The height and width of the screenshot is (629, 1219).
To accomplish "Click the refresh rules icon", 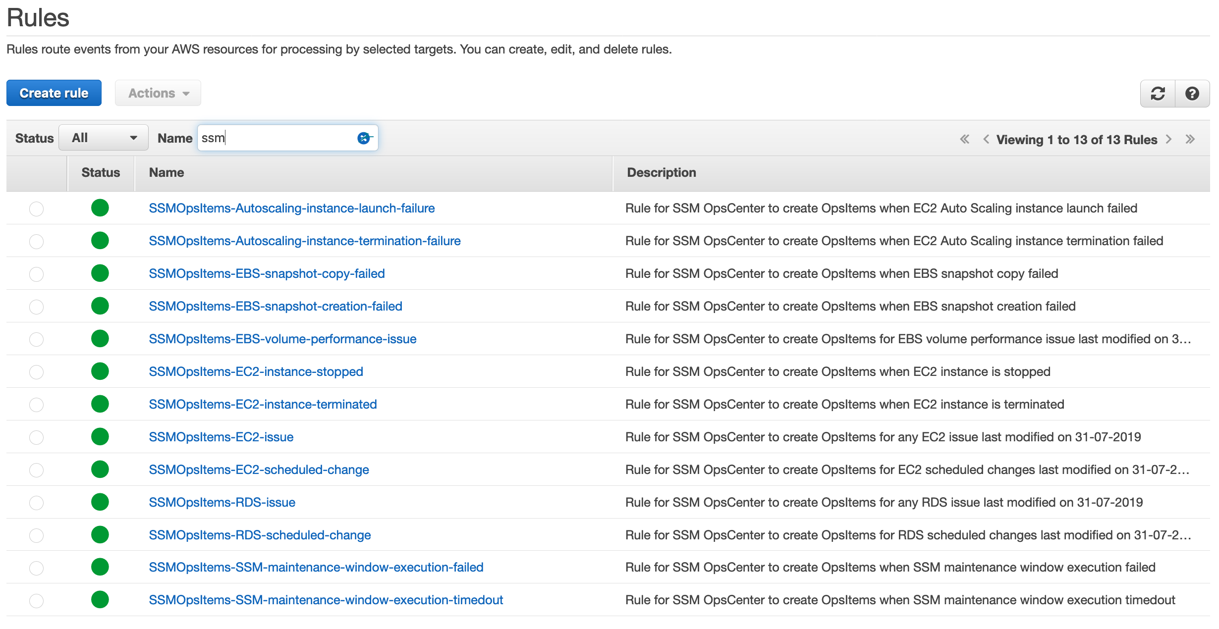I will click(x=1158, y=94).
